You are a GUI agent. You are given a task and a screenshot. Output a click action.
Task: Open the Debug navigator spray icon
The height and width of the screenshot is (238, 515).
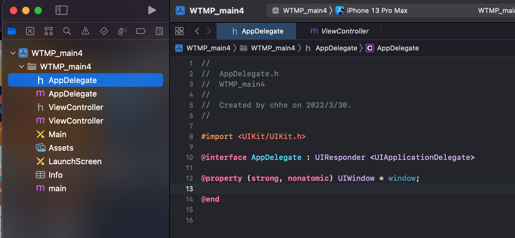(122, 31)
